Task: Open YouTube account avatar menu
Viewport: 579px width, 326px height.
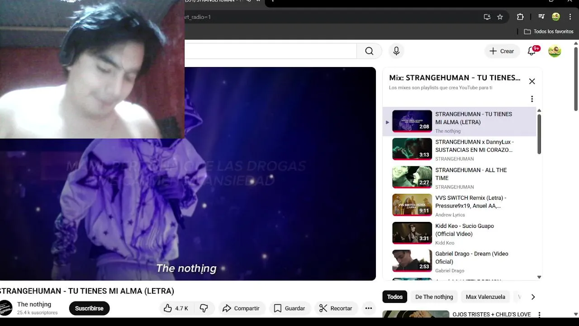Action: [555, 51]
